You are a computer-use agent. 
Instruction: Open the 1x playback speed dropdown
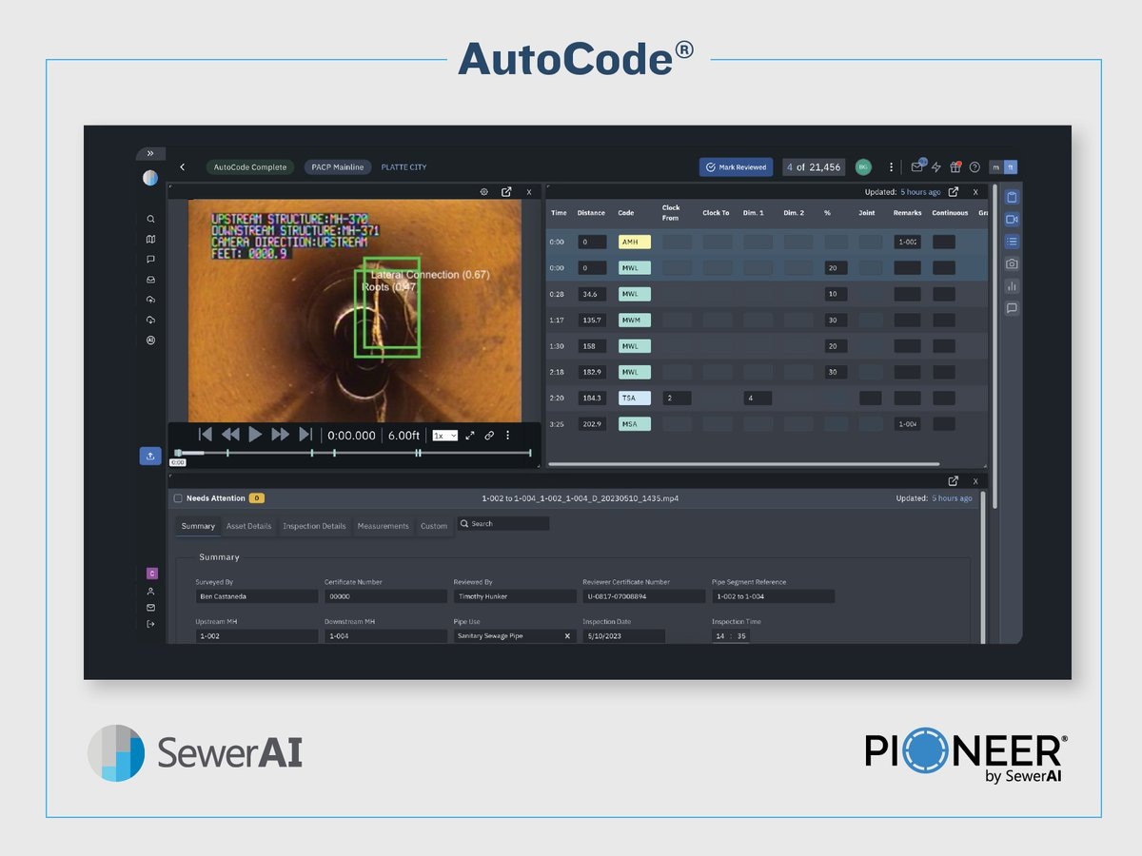pyautogui.click(x=445, y=436)
